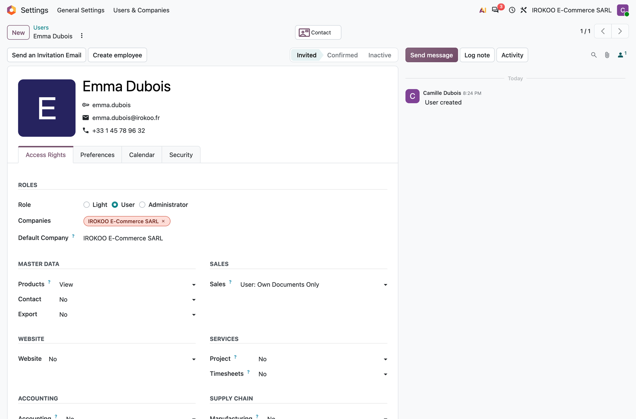This screenshot has width=636, height=419.
Task: Remove IROKOO E-Commerce SARL company tag
Action: (163, 221)
